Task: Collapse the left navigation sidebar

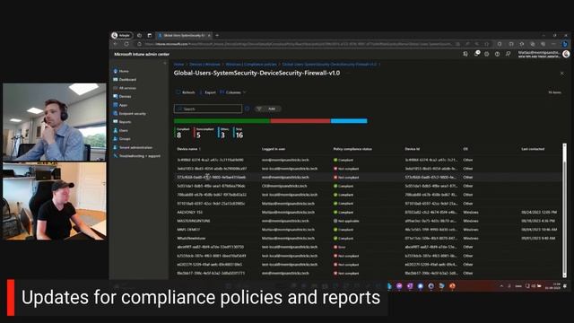Action: coord(165,64)
